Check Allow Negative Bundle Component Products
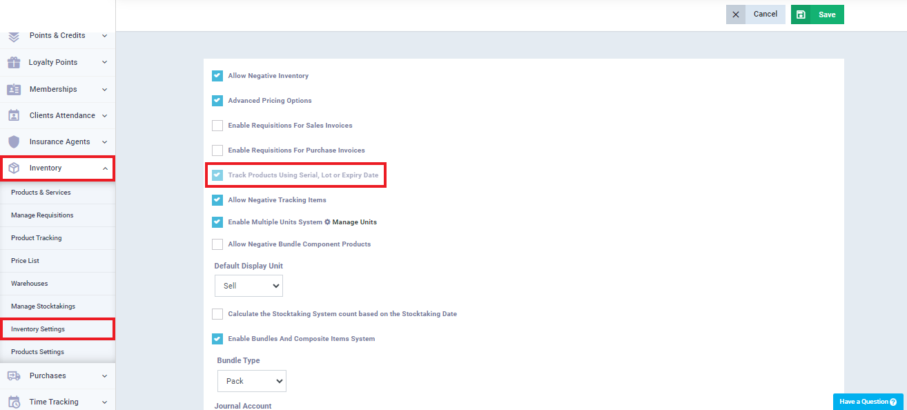This screenshot has width=907, height=410. [217, 244]
